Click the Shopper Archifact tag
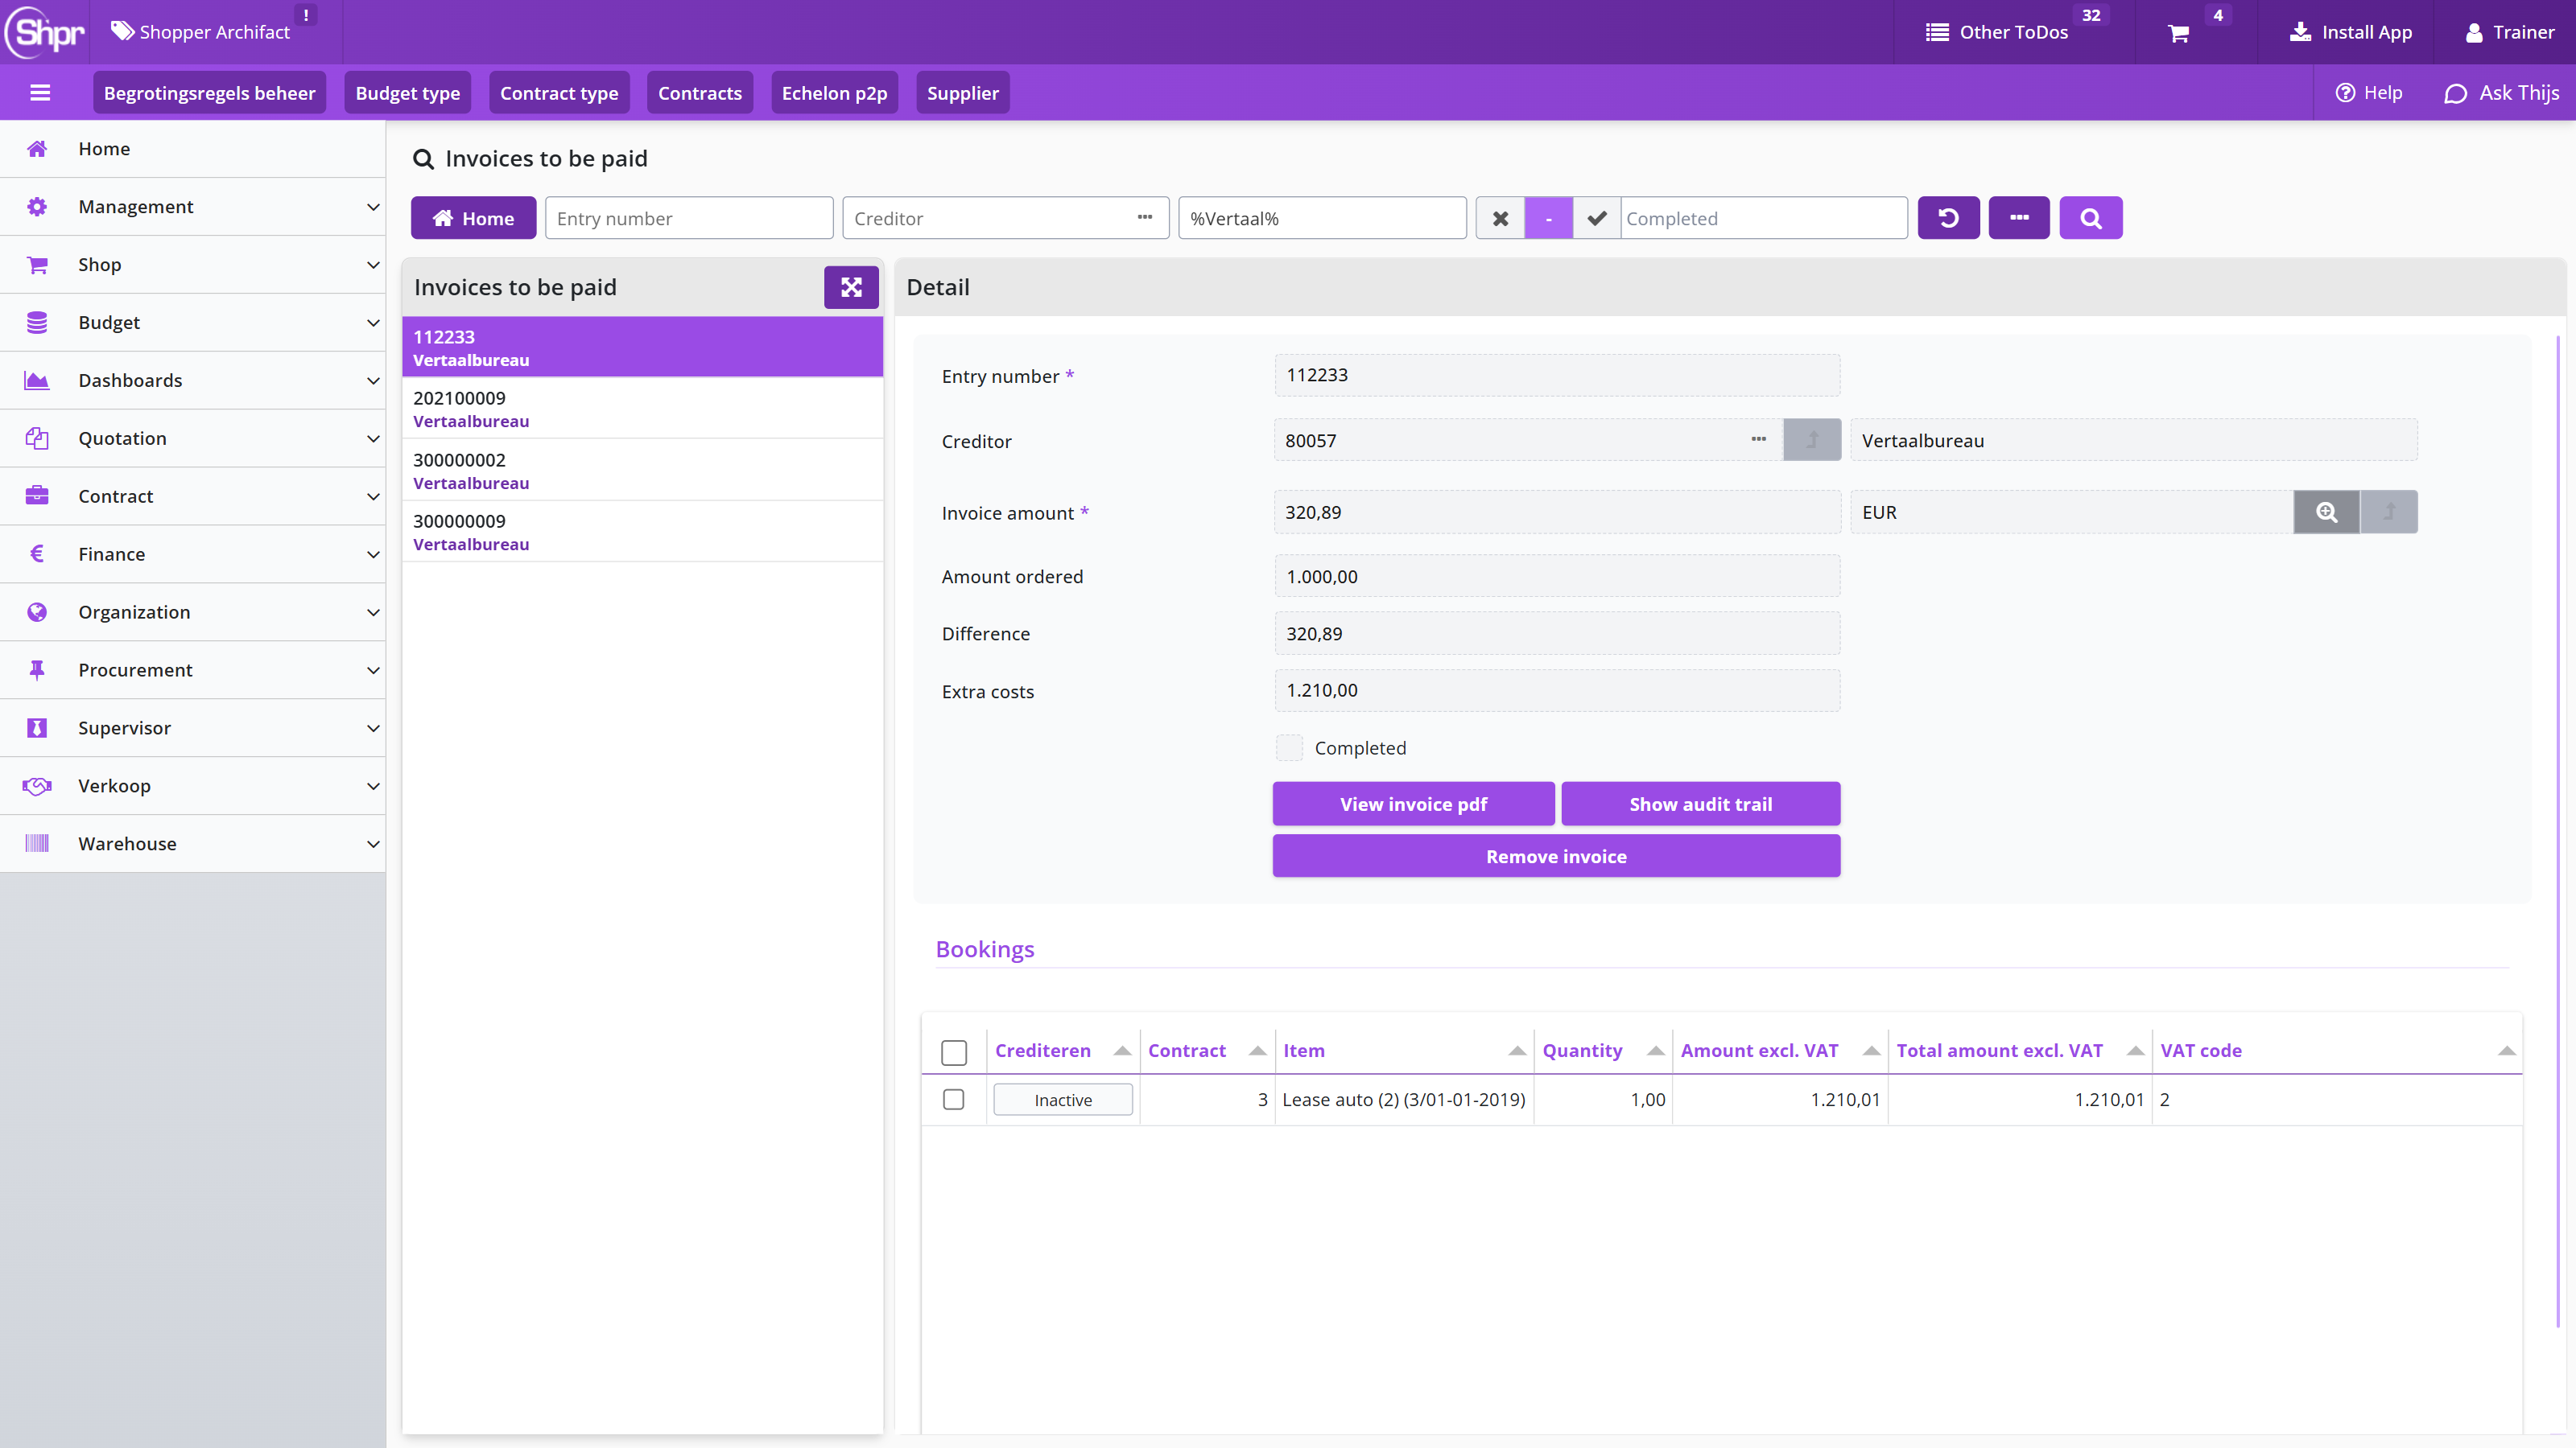The width and height of the screenshot is (2576, 1448). click(200, 32)
